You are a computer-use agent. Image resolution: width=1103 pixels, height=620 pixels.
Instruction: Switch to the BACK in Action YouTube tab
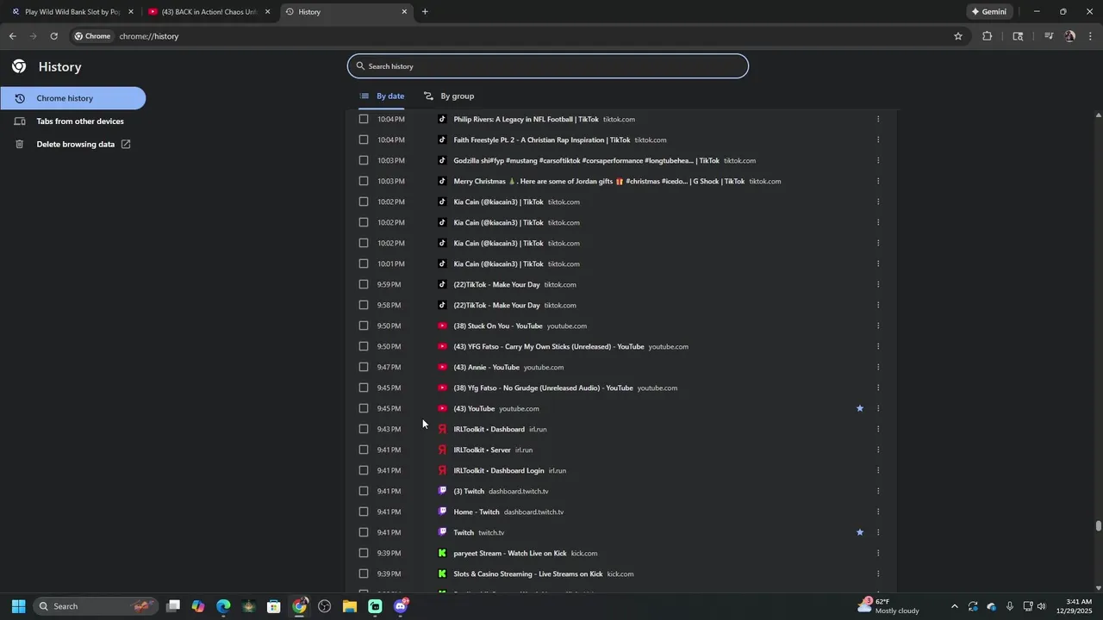209,12
